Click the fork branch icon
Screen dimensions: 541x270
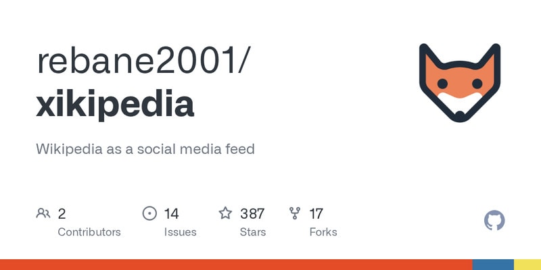(x=295, y=214)
